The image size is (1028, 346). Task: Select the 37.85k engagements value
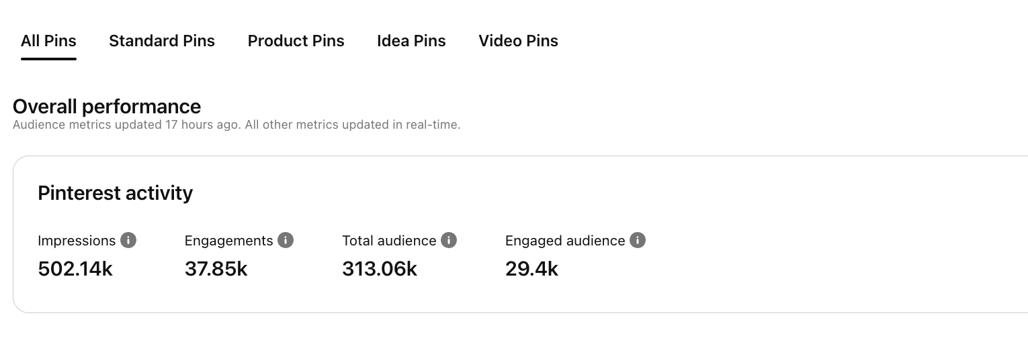pyautogui.click(x=216, y=269)
